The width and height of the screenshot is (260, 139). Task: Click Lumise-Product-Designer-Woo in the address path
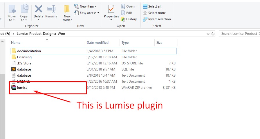pos(41,34)
